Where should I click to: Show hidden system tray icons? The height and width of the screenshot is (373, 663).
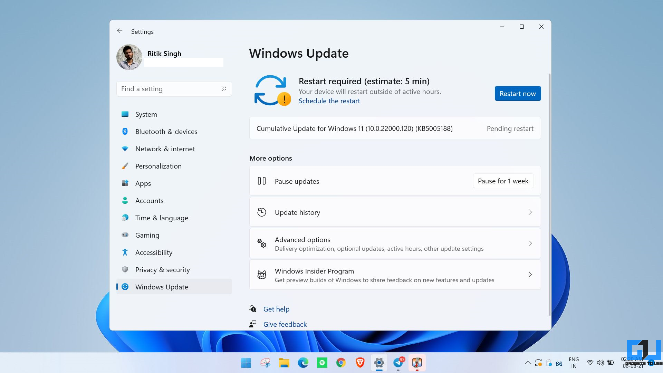[x=528, y=363]
